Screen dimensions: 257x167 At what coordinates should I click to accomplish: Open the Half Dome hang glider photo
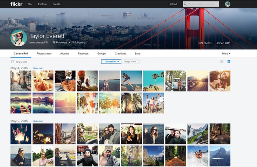coord(220,156)
